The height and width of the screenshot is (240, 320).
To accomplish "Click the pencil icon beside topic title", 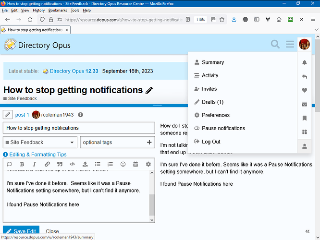I will 149,90.
